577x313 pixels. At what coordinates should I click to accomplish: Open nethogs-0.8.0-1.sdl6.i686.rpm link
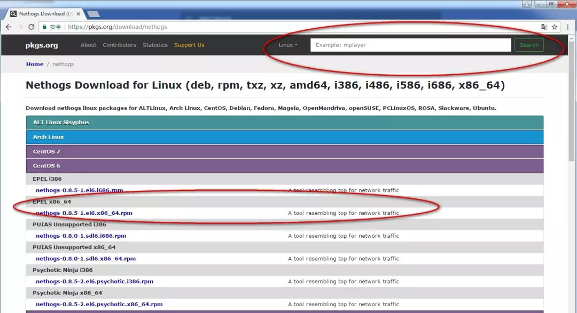81,236
